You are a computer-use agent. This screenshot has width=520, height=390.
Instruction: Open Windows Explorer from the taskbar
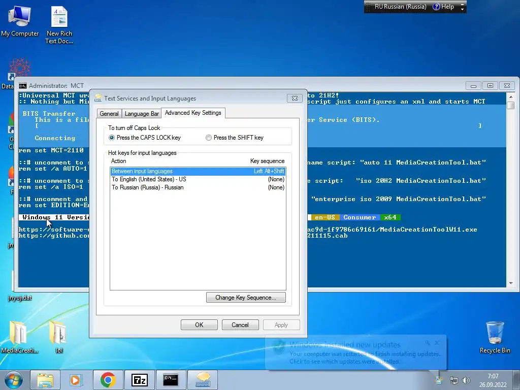point(45,380)
